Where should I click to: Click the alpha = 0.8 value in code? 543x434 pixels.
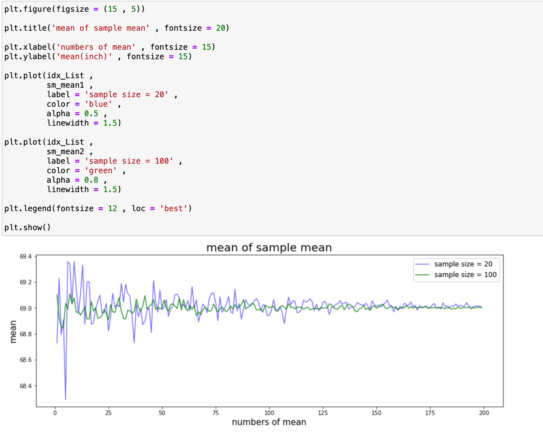pos(91,180)
